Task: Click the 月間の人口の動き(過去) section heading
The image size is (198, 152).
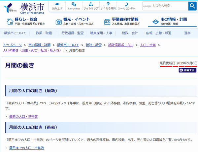Action: 33,127
